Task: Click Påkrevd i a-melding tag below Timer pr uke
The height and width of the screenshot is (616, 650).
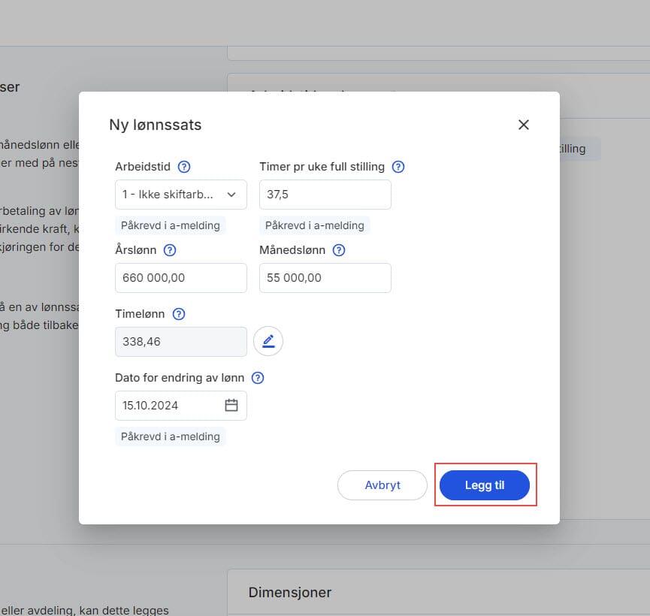Action: (x=315, y=225)
